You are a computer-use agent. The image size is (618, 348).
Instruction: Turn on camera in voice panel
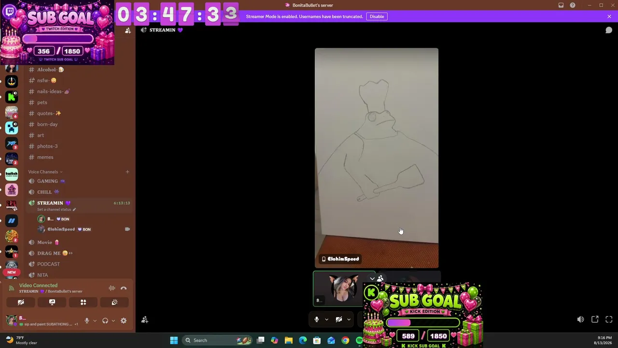tap(21, 303)
